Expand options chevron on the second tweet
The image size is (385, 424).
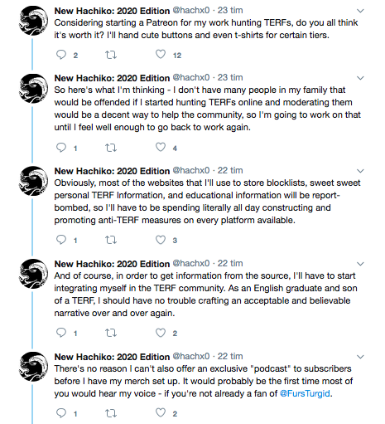(x=360, y=78)
